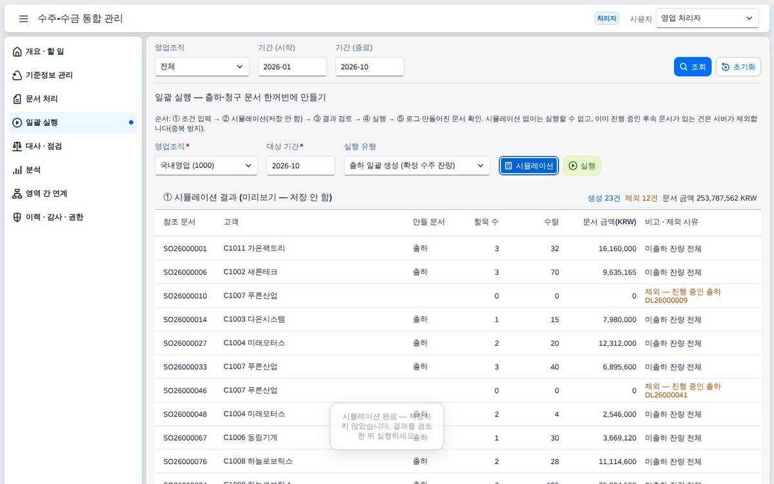Click the 기준정보 관리 sidebar icon
The image size is (774, 484).
click(x=17, y=76)
